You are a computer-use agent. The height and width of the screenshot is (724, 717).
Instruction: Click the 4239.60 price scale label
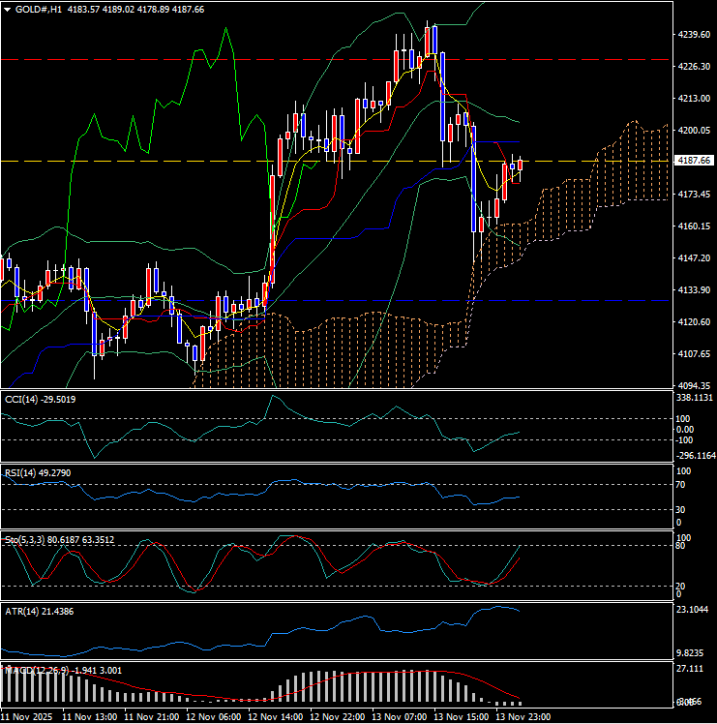pos(692,35)
